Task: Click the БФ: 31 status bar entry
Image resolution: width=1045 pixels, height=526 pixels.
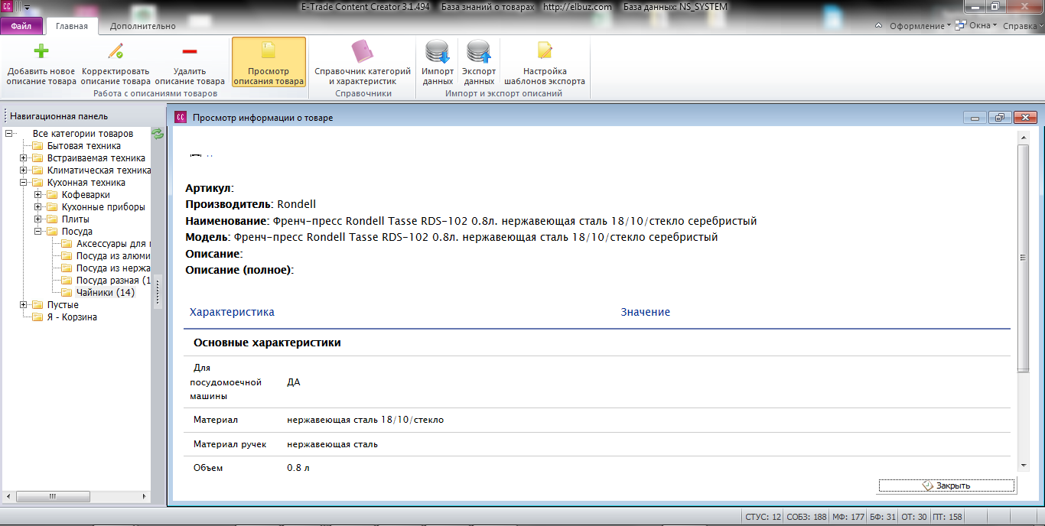Action: pyautogui.click(x=883, y=517)
